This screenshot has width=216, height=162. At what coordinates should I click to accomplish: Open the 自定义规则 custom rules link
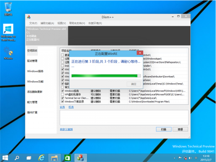tap(66, 129)
